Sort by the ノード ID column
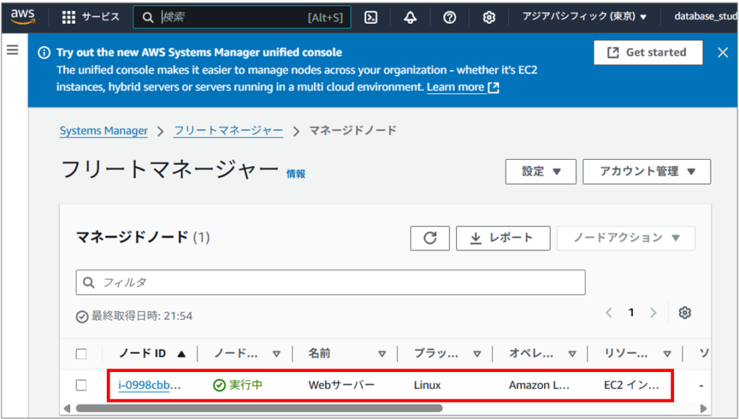Screen dimensions: 739x419 (152, 353)
